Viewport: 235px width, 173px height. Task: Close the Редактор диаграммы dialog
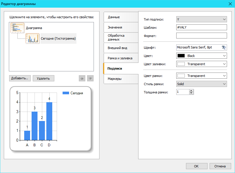(230, 4)
